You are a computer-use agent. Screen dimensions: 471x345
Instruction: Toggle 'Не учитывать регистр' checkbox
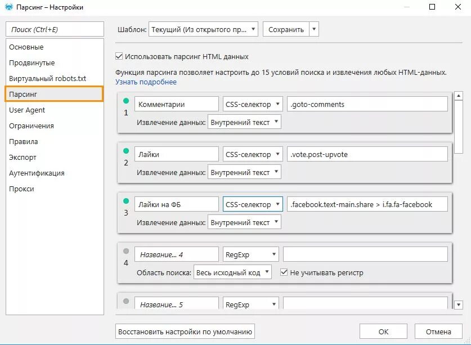coord(284,272)
